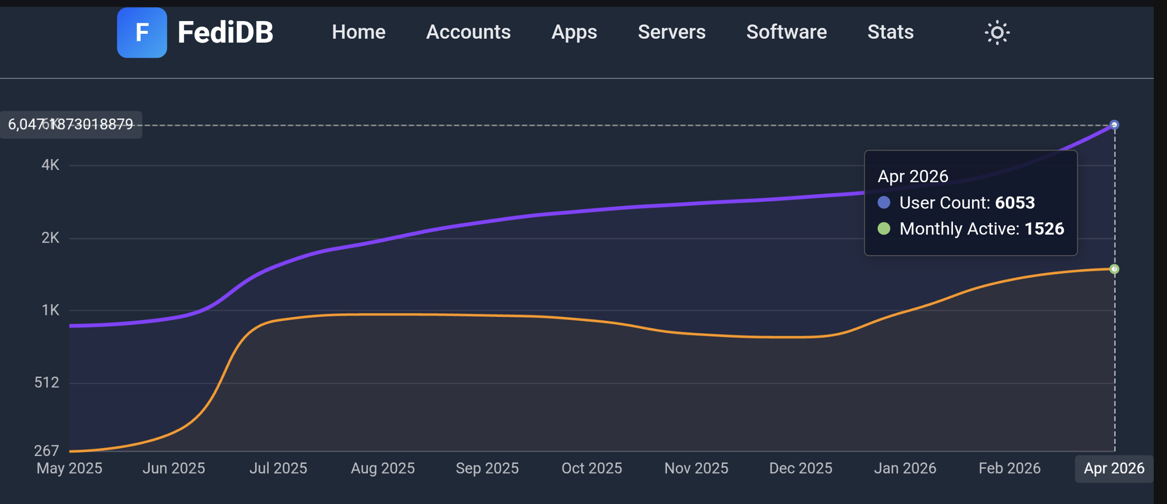
Task: Click the blue FediDB "F" logo icon
Action: click(x=142, y=33)
